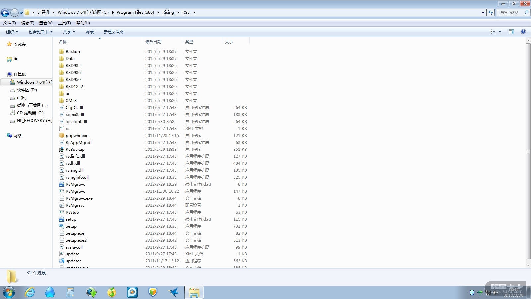Click the vertical scrollbar thumb in file list
Viewport: 531px width, 299px height.
[528, 151]
